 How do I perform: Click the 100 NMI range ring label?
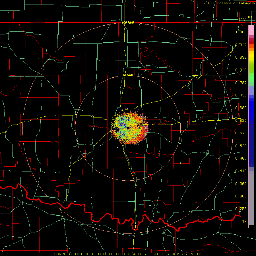(128, 22)
